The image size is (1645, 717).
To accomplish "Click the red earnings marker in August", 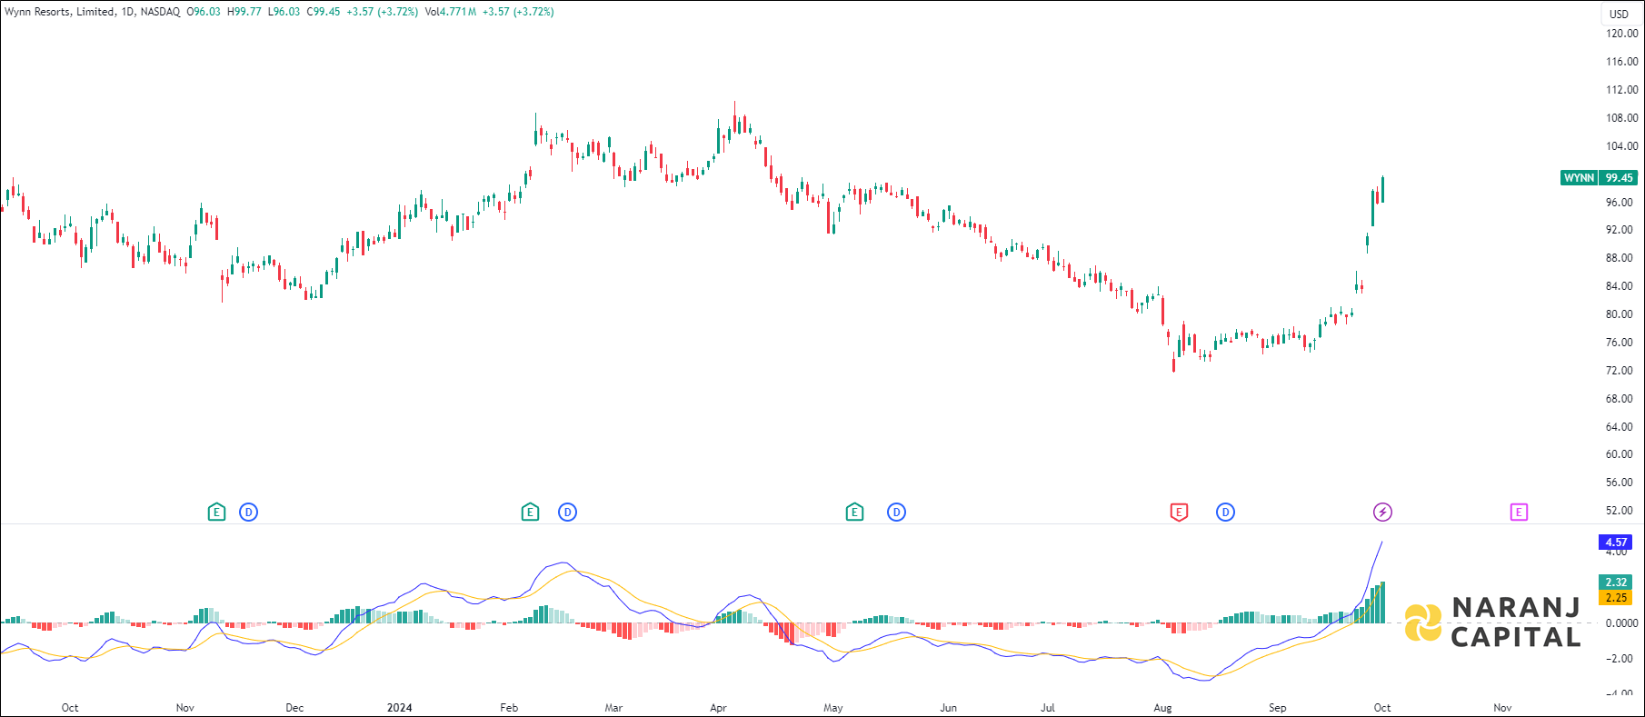I will tap(1179, 513).
